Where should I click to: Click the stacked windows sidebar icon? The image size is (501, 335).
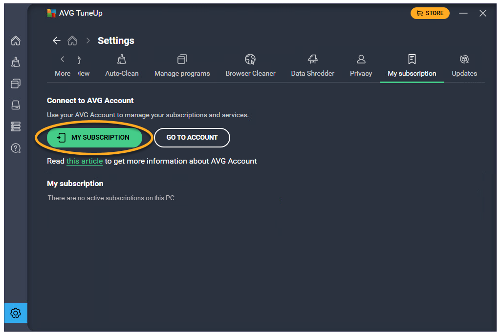pos(16,84)
